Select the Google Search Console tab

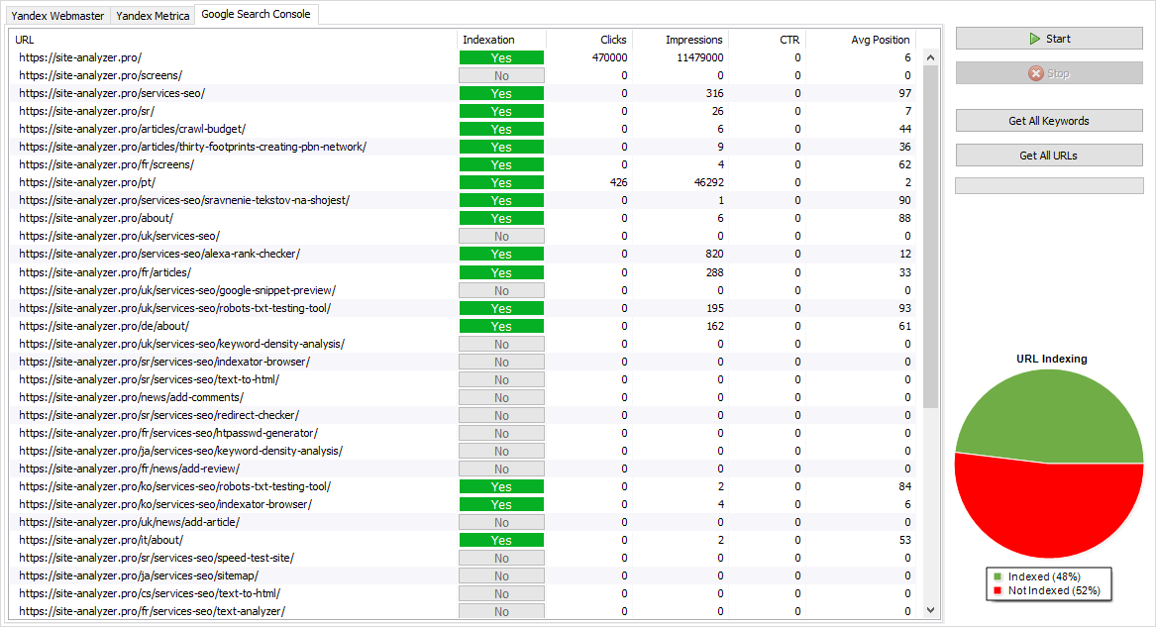256,14
